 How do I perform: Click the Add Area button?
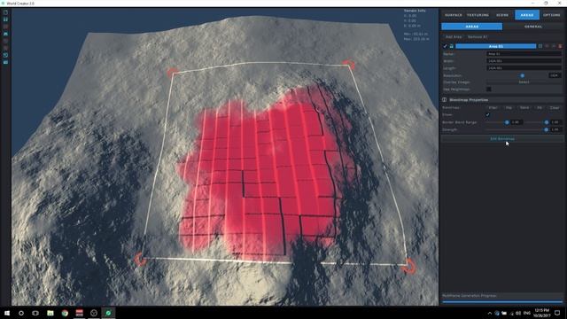(x=454, y=37)
